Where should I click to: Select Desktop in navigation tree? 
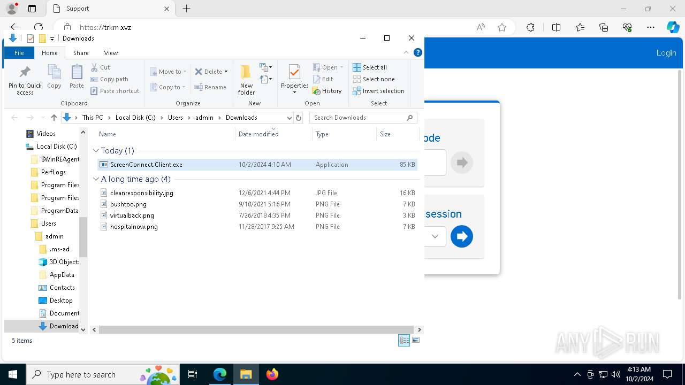coord(61,301)
